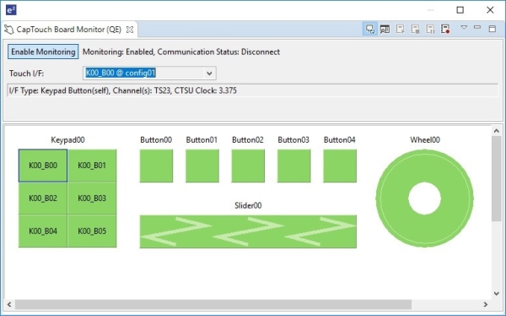Select keypad button K00_B03
506x316 pixels.
coord(92,199)
